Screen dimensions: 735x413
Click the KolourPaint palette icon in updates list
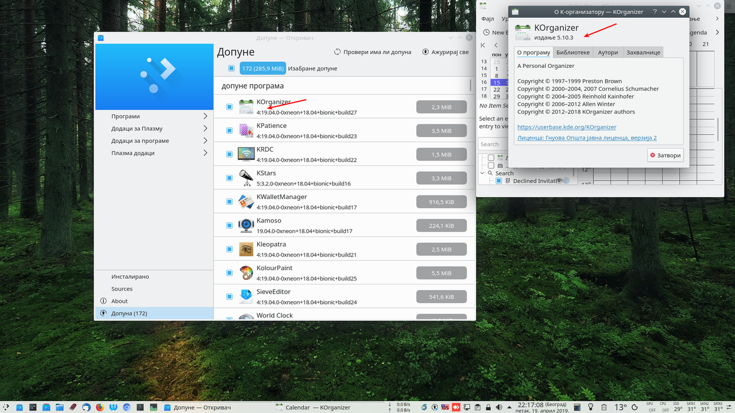point(246,273)
